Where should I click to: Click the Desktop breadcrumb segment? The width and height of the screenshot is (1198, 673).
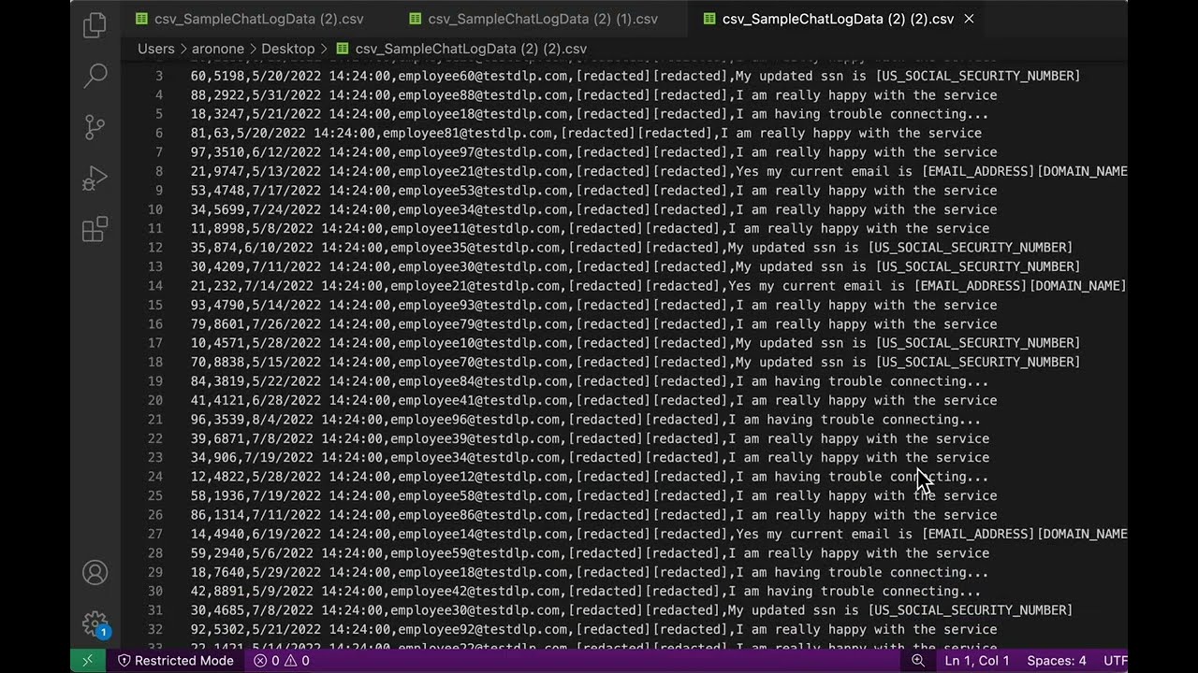(288, 49)
